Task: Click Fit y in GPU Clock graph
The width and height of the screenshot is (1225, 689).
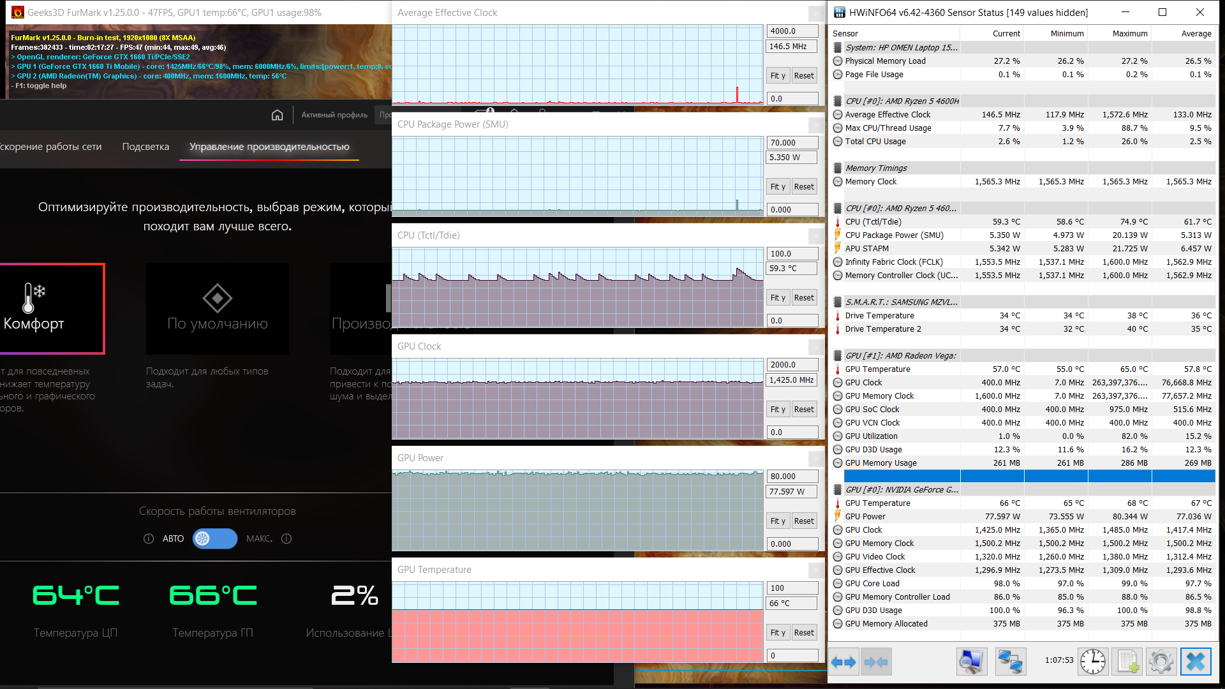Action: click(778, 409)
